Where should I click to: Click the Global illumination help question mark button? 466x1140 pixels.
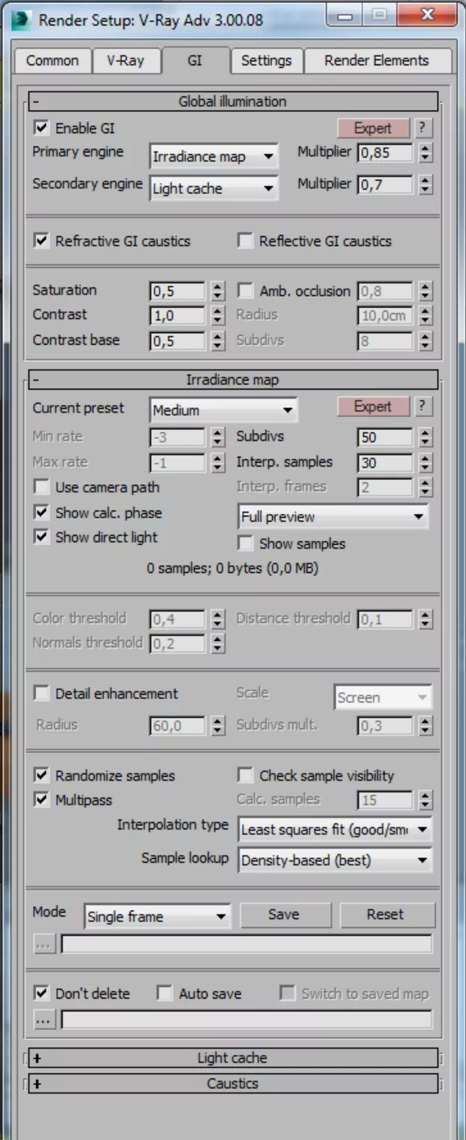(x=423, y=128)
